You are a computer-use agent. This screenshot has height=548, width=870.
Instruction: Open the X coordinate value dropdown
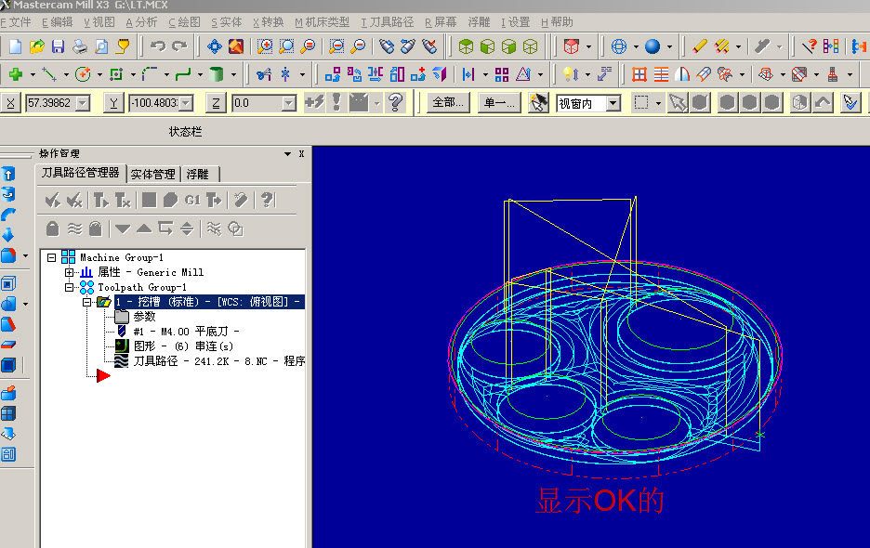point(83,103)
